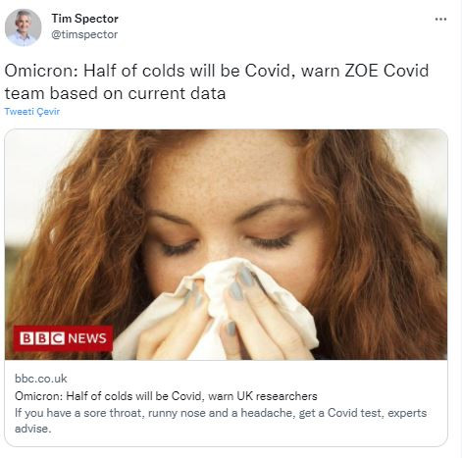462x458 pixels.
Task: Click 'team based on current data' line
Action: [x=115, y=93]
